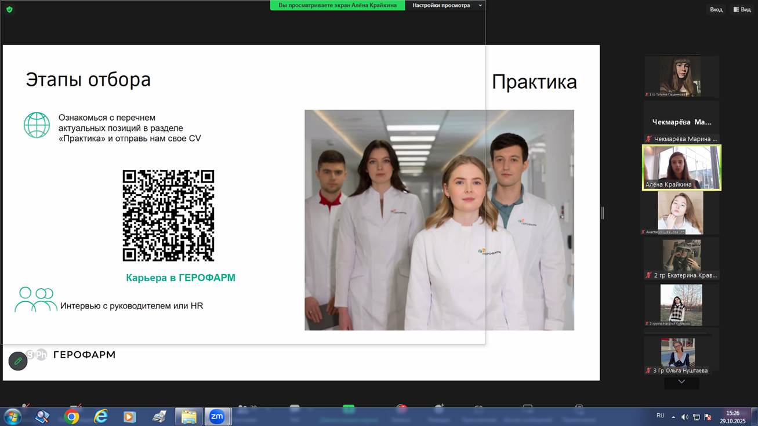This screenshot has width=758, height=426.
Task: Open the "Настройки просмотра" dropdown
Action: click(x=446, y=5)
